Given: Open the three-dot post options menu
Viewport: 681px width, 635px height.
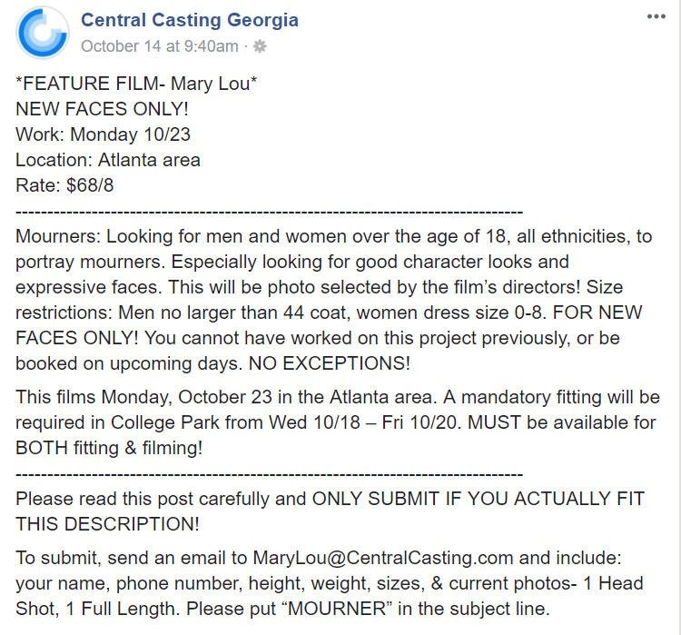Looking at the screenshot, I should (x=656, y=17).
